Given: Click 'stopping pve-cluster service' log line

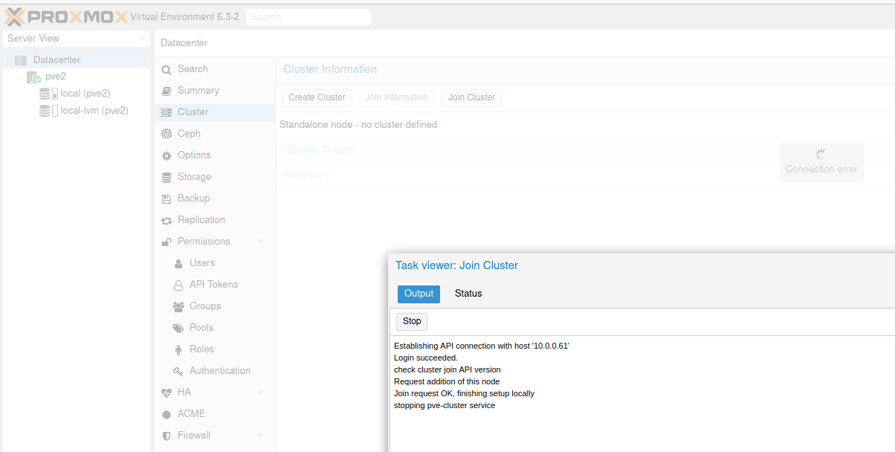Looking at the screenshot, I should click(445, 405).
